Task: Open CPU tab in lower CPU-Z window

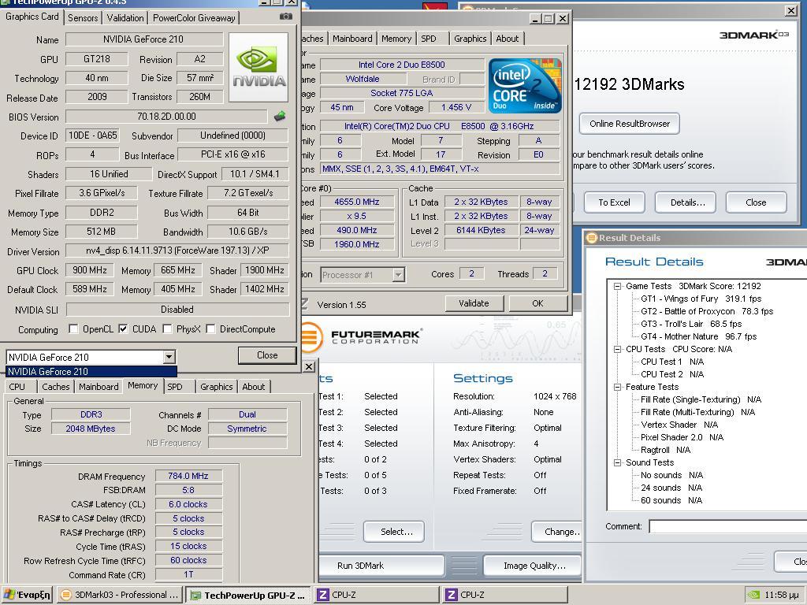Action: [17, 387]
